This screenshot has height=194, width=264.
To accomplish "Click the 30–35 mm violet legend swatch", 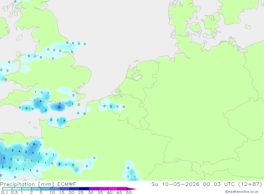I will (x=94, y=189).
